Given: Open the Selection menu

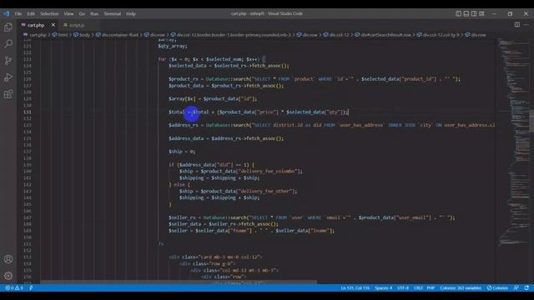Looking at the screenshot, I should [x=49, y=13].
